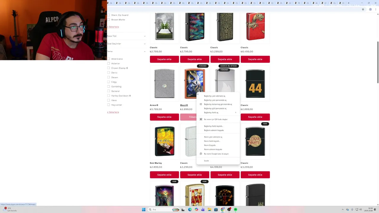The image size is (379, 213).
Task: Add the Armor ₺5.799,00 lighter to cart
Action: (x=164, y=117)
